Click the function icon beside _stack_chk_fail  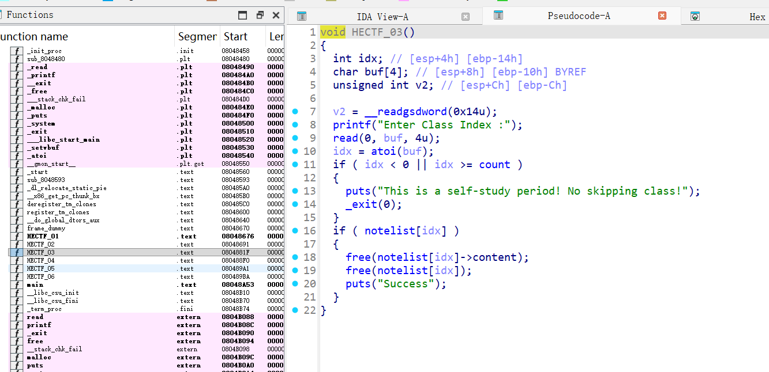pos(16,98)
